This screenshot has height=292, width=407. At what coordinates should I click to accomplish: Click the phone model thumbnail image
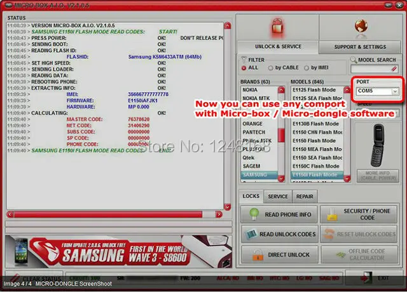[x=377, y=145]
